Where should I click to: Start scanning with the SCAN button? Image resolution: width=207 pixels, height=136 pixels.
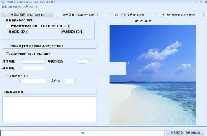tap(19, 32)
